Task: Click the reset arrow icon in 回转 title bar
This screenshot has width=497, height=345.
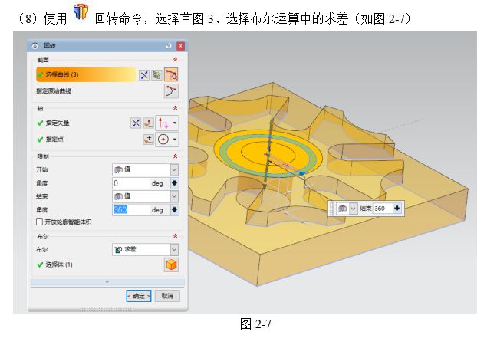Action: click(168, 46)
